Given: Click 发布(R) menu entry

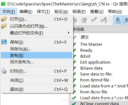Looking at the screenshot, I should tap(37, 55).
